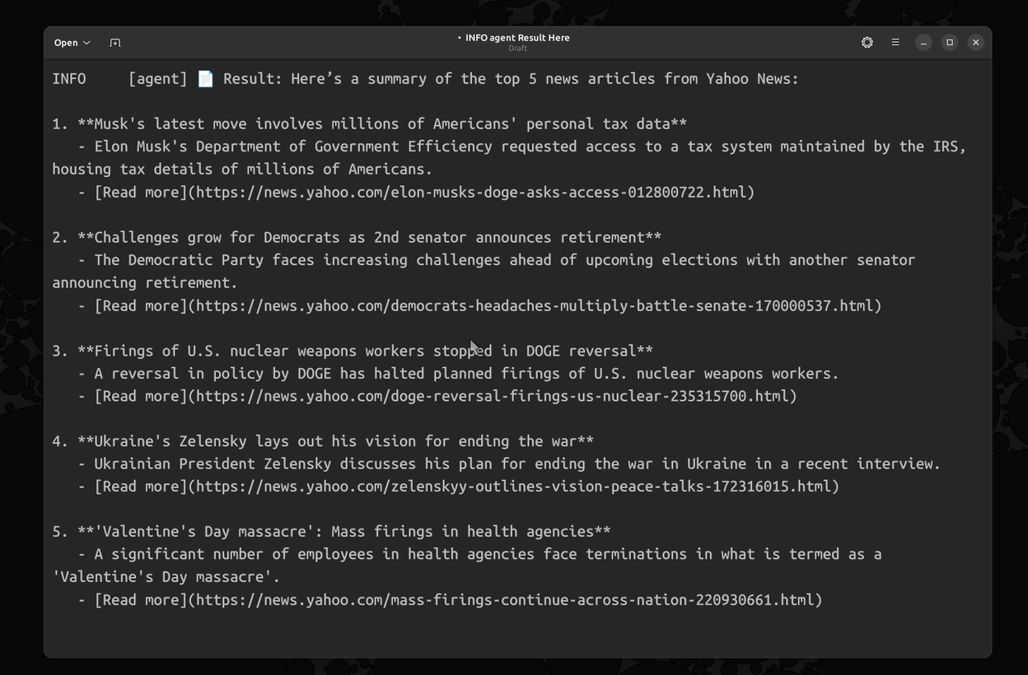Screen dimensions: 1028x675
Task: Click line "housing tax details of millions of Americans."
Action: pos(242,170)
